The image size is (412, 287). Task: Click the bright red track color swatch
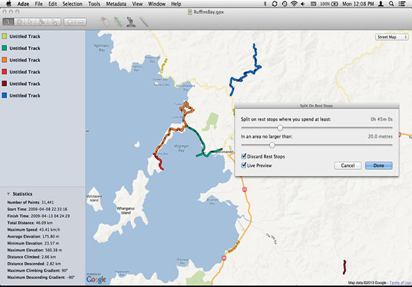click(4, 72)
